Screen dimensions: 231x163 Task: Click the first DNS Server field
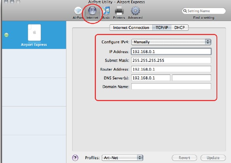[x=151, y=78]
